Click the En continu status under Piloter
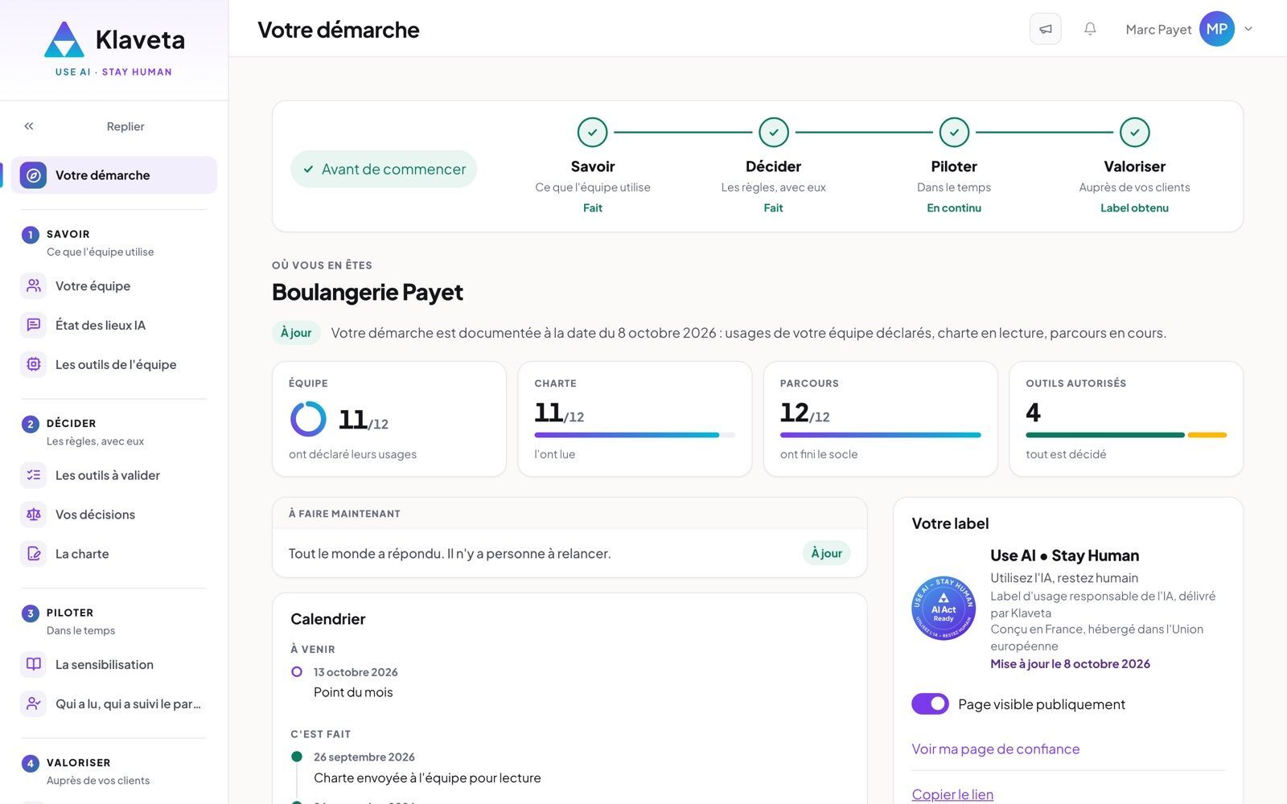The height and width of the screenshot is (804, 1287). (x=954, y=207)
